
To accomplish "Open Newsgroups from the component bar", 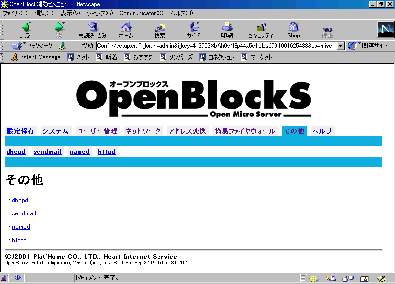I will 348,278.
